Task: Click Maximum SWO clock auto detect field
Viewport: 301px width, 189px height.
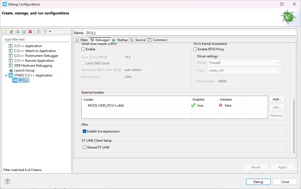Action: (138, 70)
